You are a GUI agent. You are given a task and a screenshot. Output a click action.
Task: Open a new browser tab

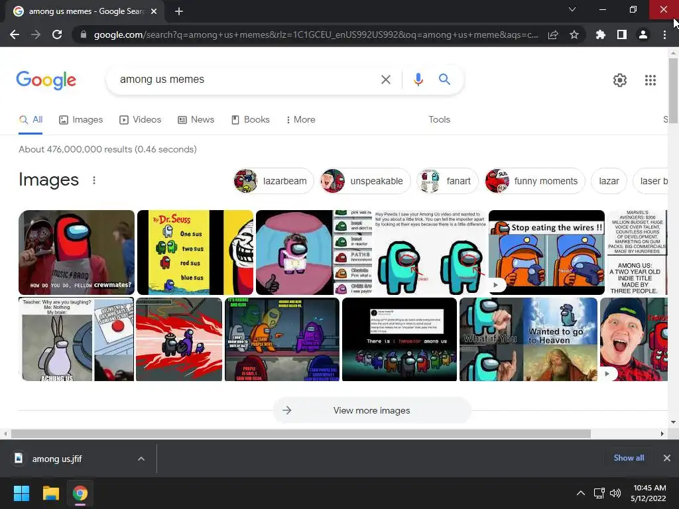coord(179,11)
